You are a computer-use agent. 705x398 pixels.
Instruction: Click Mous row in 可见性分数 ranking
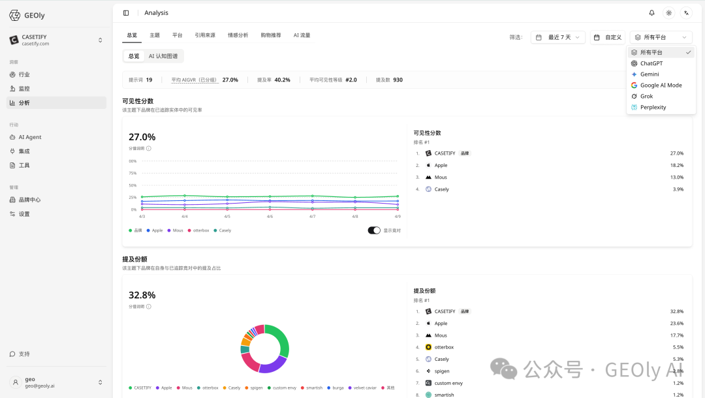tap(550, 177)
